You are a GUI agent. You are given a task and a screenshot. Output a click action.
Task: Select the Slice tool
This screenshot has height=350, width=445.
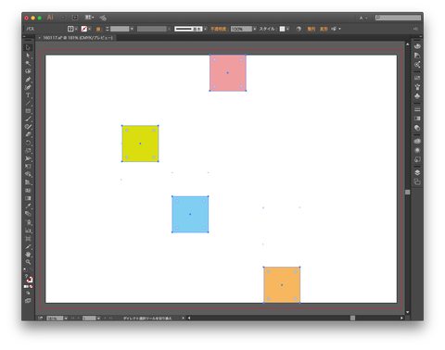point(28,246)
